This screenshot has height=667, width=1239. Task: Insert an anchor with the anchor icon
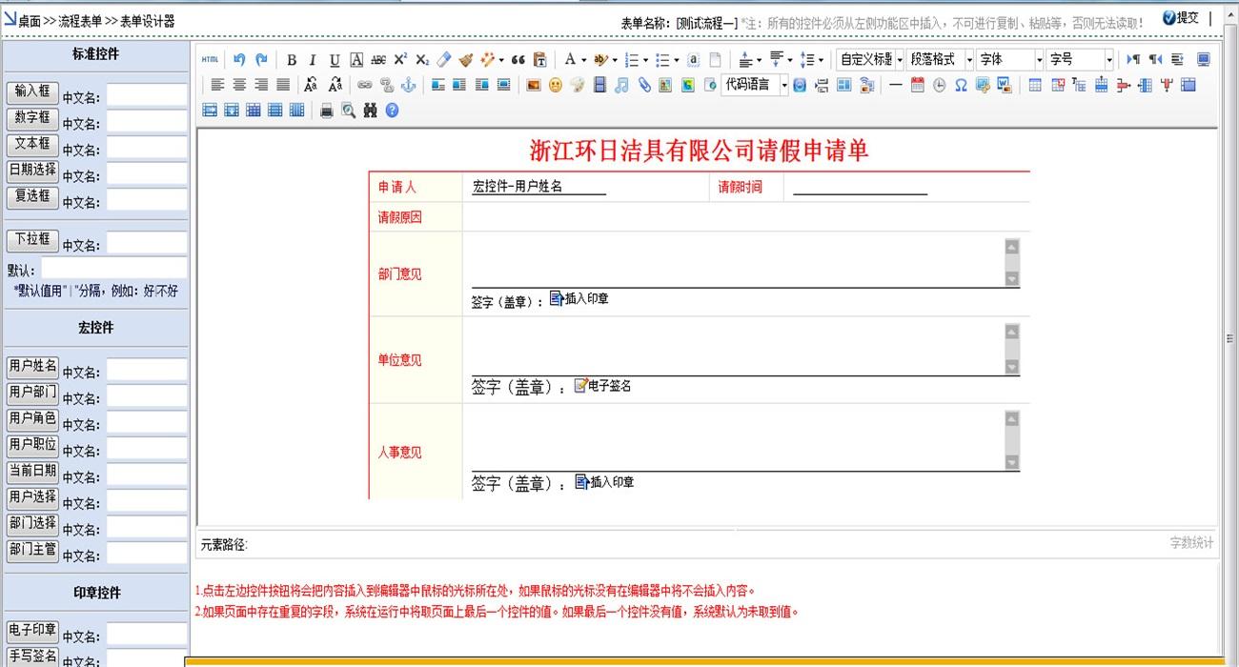(409, 85)
